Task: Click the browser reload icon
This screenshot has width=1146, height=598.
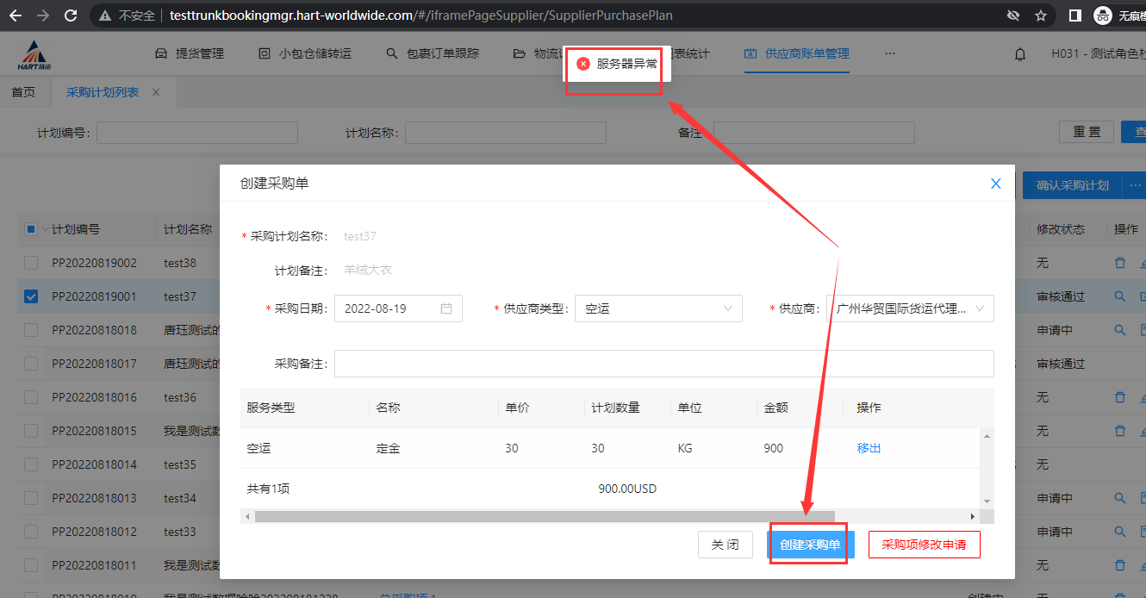Action: 71,16
